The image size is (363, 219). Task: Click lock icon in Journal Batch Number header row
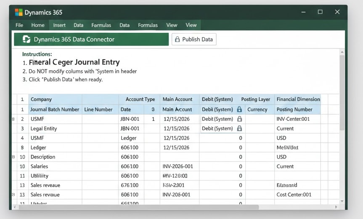[239, 109]
